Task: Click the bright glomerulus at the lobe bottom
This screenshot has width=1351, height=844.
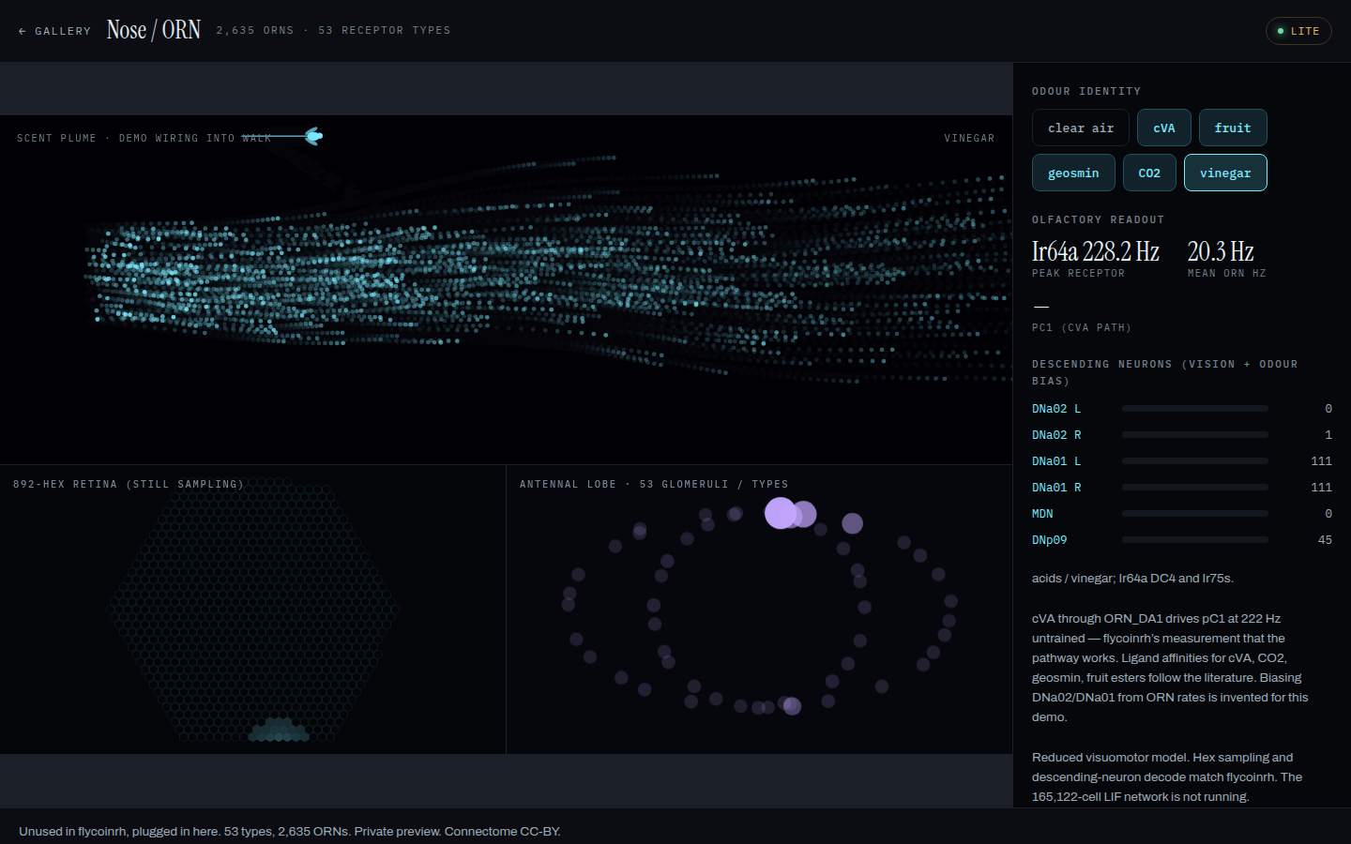Action: (x=792, y=706)
